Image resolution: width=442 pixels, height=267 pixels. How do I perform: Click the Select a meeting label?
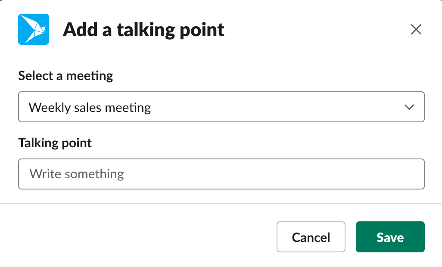[x=65, y=76]
